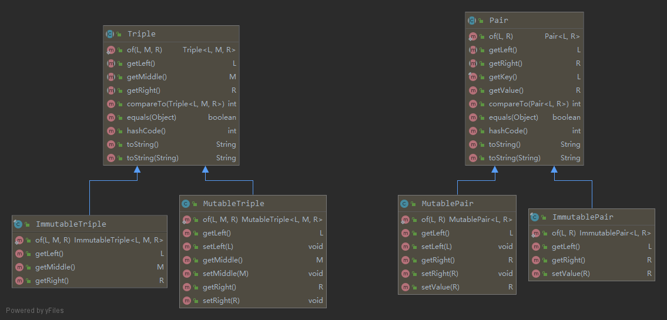Click the abstract class icon beside Triple
Image resolution: width=667 pixels, height=320 pixels.
(x=110, y=34)
